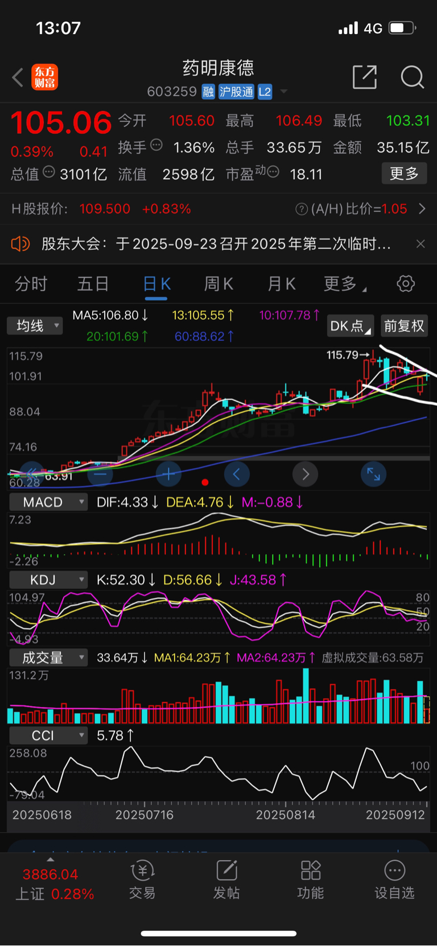Image resolution: width=437 pixels, height=946 pixels.
Task: Change the 前复权 adjustment setting
Action: 404,326
